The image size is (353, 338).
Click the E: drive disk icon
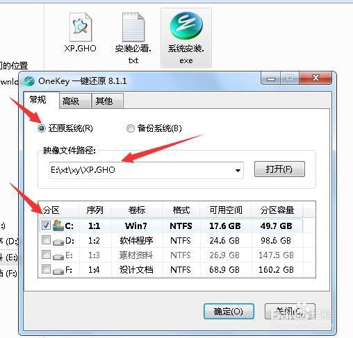point(58,257)
